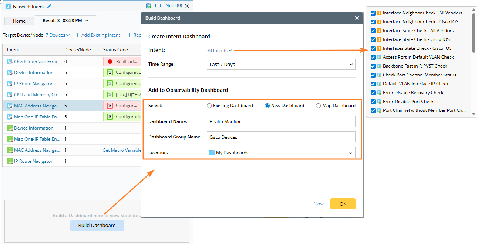Expand the 30 Intents dropdown
This screenshot has width=478, height=244.
coord(219,50)
